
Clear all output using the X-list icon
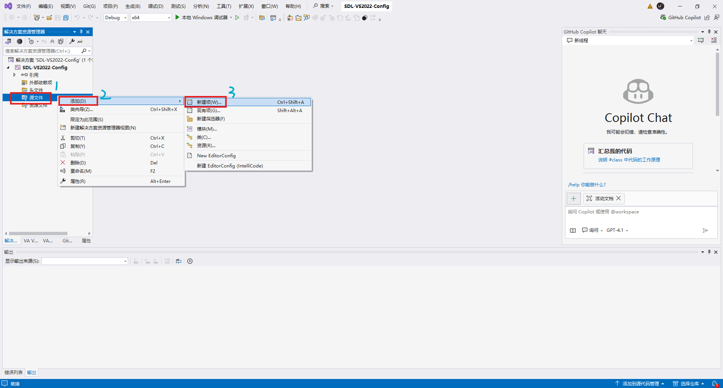pos(167,261)
